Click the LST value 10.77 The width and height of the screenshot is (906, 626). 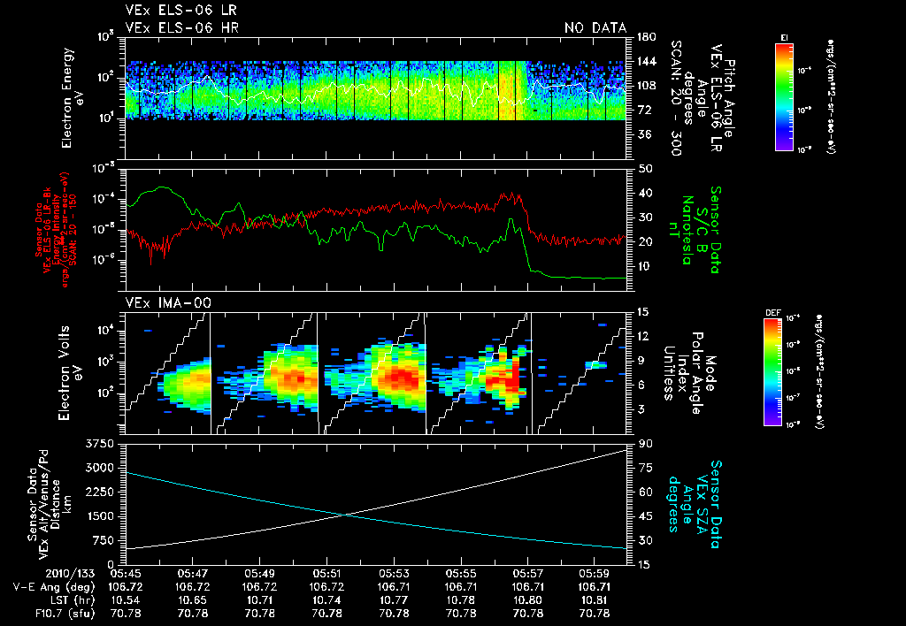(394, 600)
